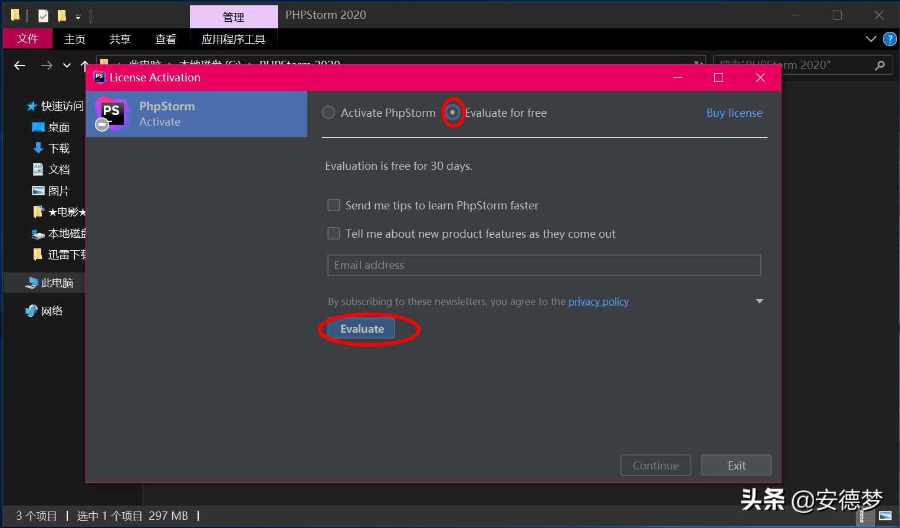
Task: Open quick access toolbar customize dropdown
Action: (x=78, y=17)
